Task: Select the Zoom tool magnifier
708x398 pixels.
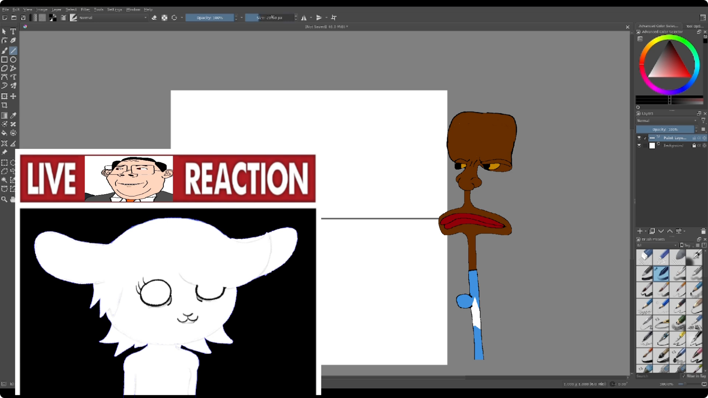Action: click(x=4, y=199)
